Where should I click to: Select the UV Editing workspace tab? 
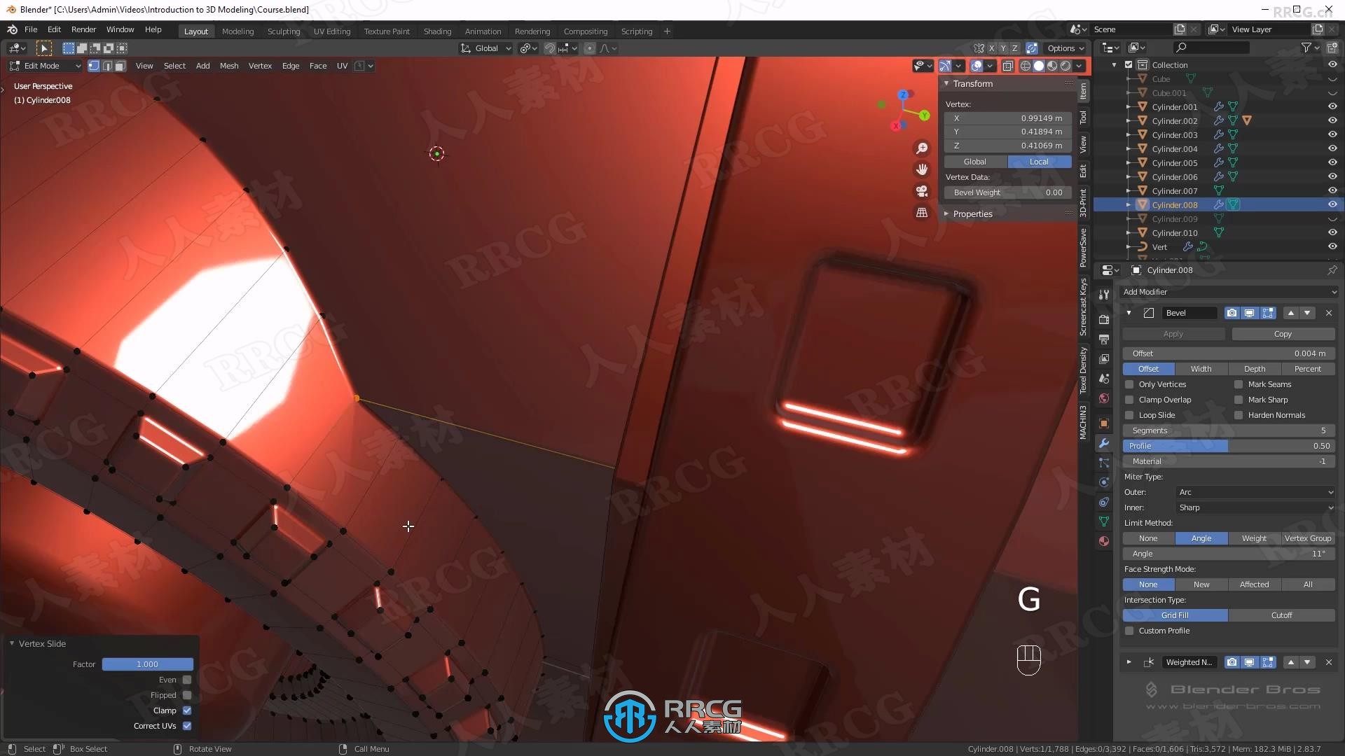(x=331, y=31)
